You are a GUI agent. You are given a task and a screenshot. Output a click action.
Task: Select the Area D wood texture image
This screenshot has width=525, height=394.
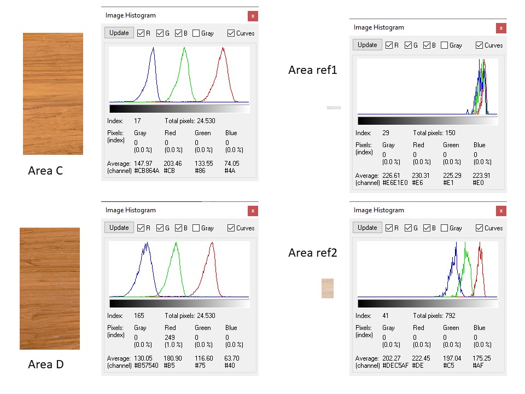(x=50, y=288)
